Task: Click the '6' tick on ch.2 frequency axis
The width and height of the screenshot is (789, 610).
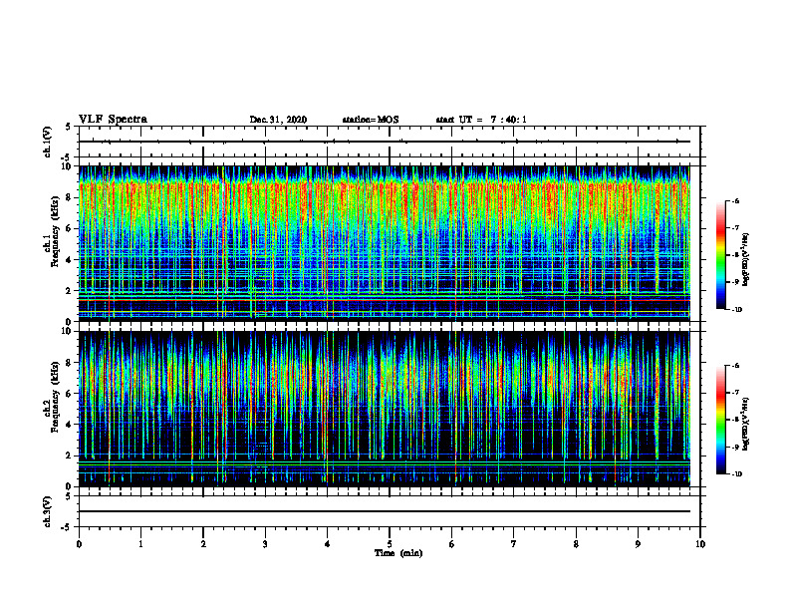Action: tap(71, 394)
